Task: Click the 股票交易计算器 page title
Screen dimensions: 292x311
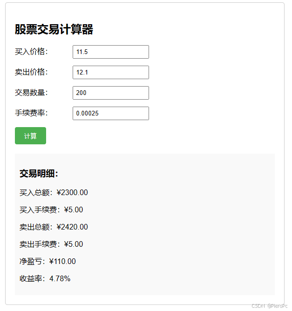Action: [x=54, y=30]
